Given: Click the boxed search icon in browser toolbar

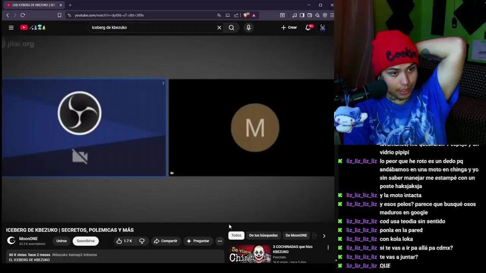Looking at the screenshot, I should 282,15.
